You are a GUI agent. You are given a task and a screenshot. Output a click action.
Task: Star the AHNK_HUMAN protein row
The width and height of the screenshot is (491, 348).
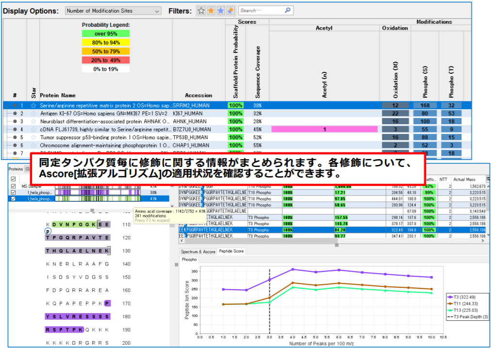click(x=33, y=121)
